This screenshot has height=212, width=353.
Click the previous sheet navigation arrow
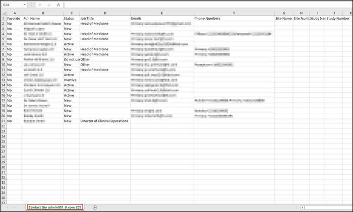[8, 207]
